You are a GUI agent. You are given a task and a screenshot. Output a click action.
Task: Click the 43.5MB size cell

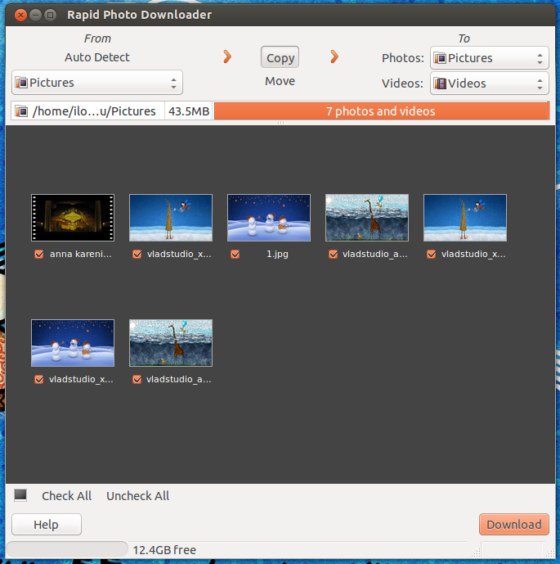click(189, 111)
